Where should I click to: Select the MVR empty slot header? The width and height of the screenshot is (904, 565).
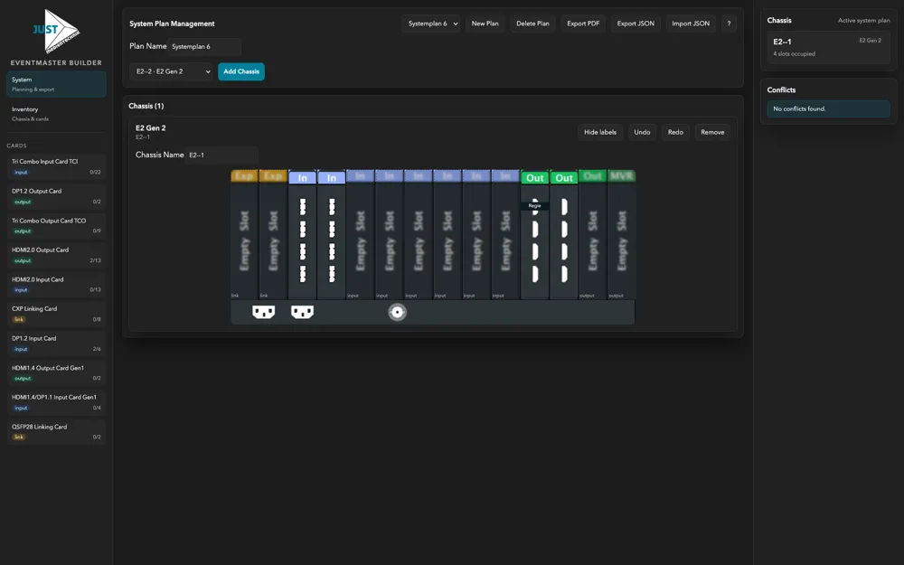click(621, 176)
